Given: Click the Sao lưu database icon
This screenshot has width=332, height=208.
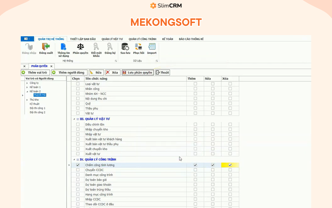Looking at the screenshot, I should (x=125, y=47).
